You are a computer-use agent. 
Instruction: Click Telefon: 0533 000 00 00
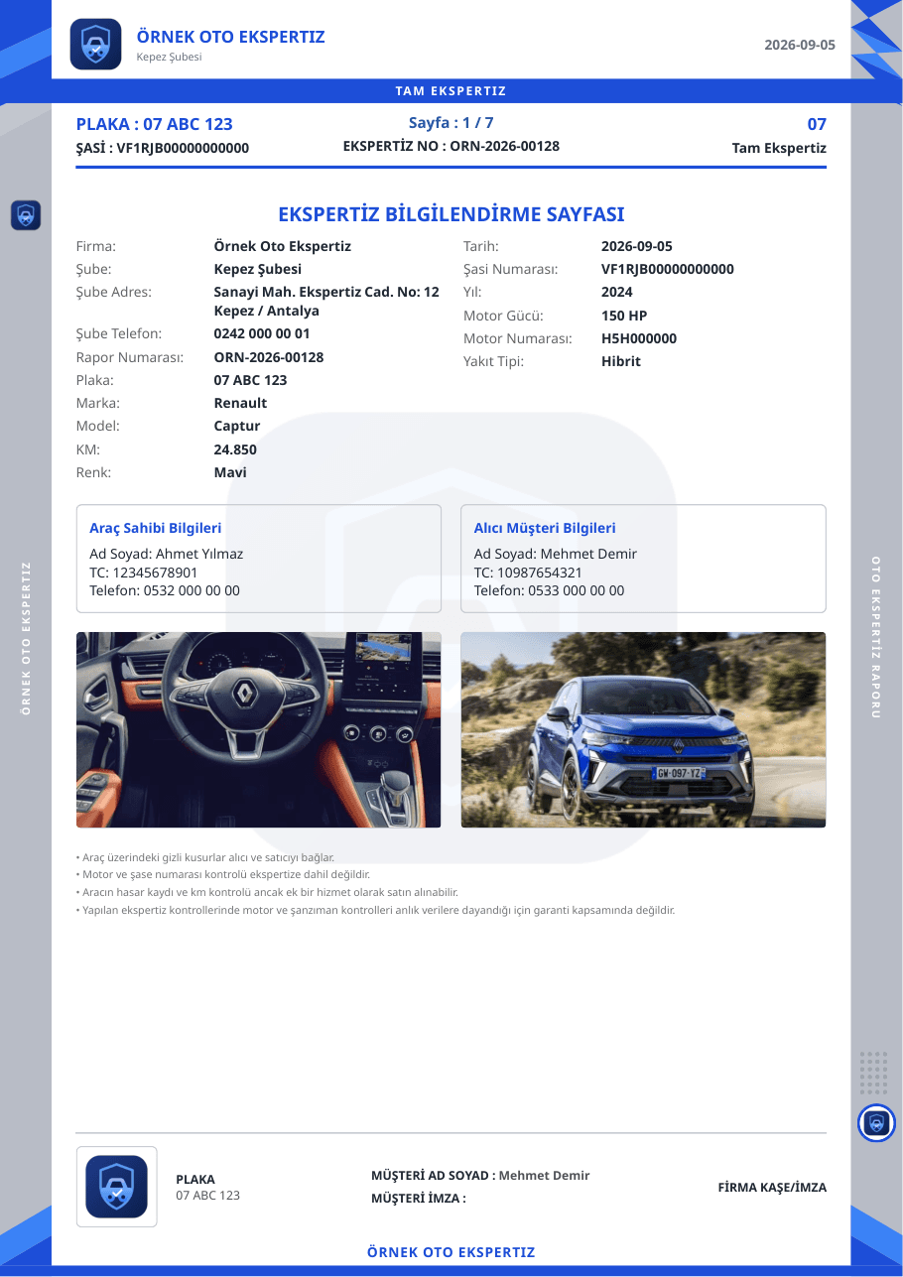point(550,590)
